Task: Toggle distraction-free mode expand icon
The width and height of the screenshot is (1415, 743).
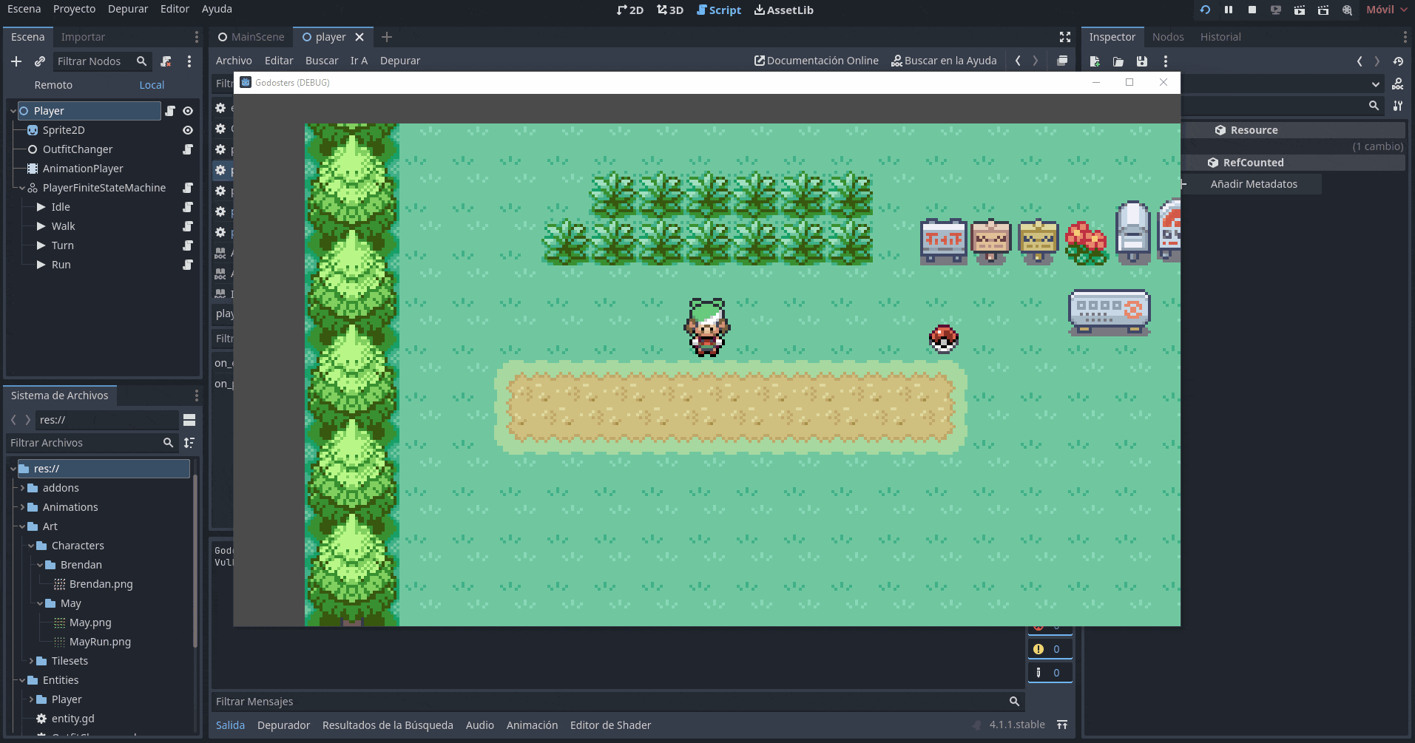Action: 1065,37
